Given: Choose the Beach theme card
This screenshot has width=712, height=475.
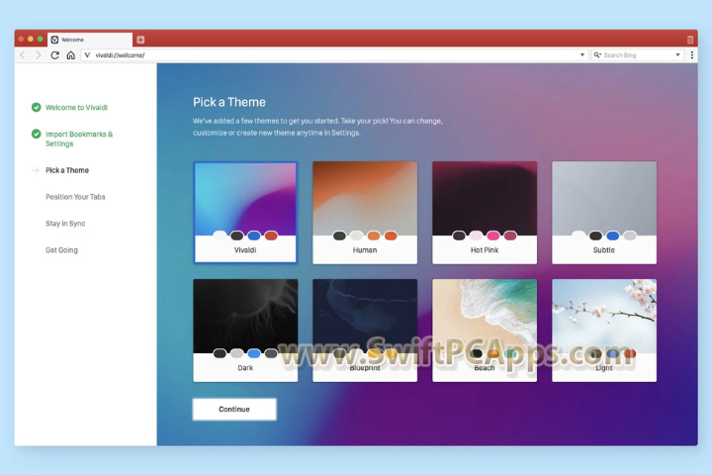Looking at the screenshot, I should pos(485,331).
